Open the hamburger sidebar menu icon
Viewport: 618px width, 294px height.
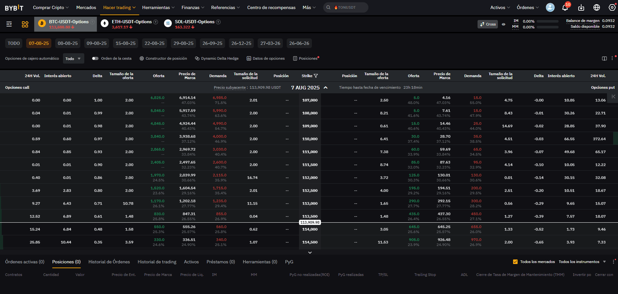9,24
